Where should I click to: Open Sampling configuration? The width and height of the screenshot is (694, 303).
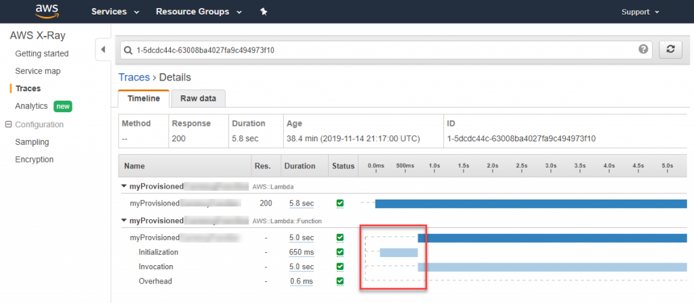point(32,142)
